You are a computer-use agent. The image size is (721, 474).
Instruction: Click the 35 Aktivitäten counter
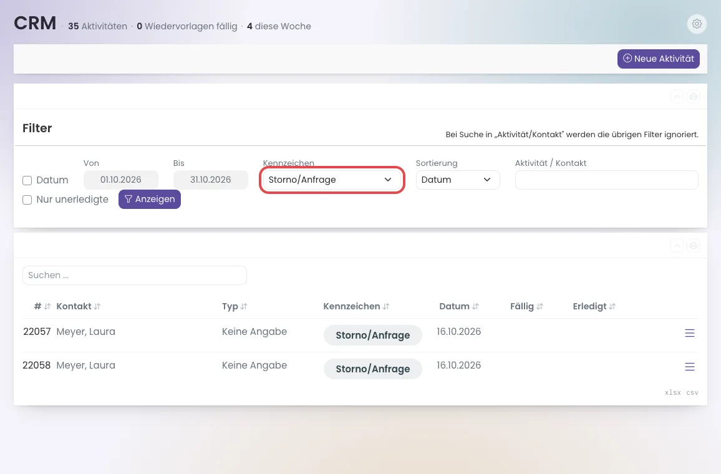coord(97,26)
